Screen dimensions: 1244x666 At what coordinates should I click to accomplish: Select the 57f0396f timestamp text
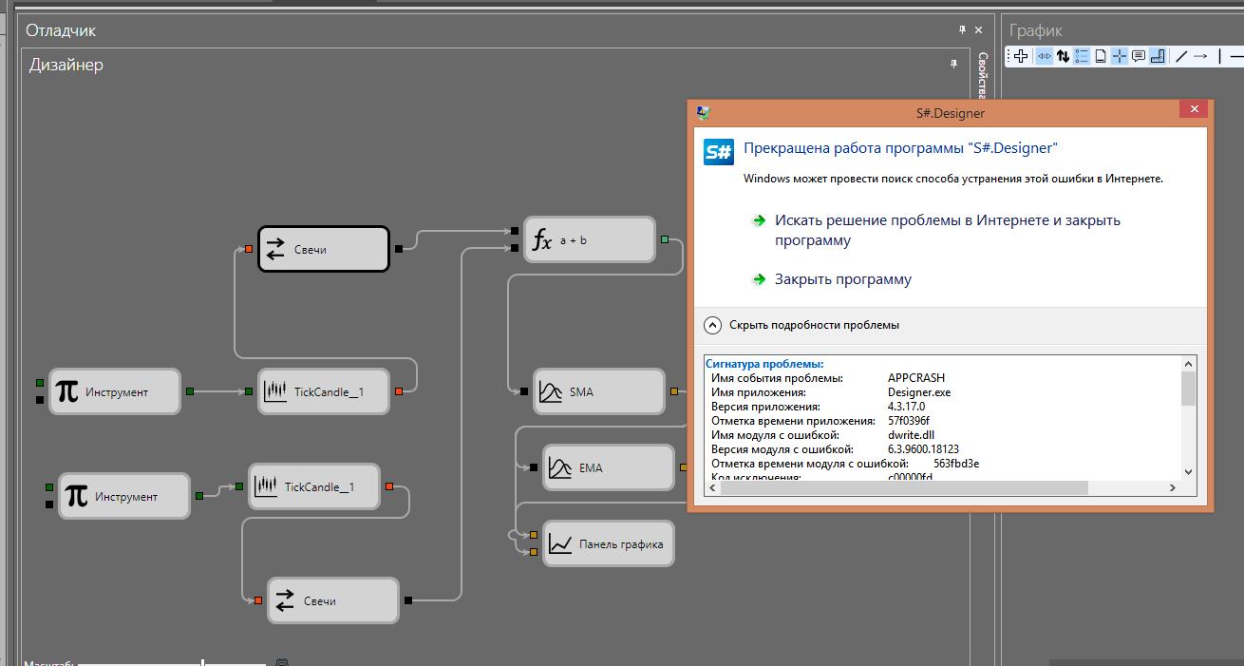coord(909,421)
